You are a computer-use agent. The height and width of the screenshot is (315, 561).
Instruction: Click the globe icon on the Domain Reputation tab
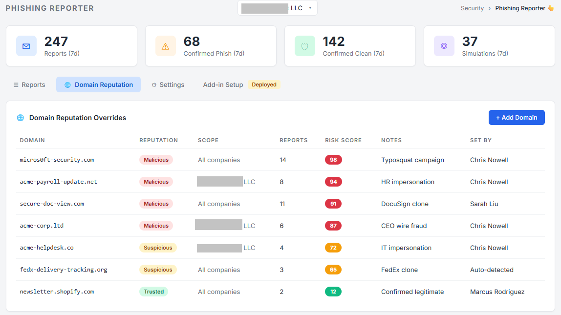(67, 84)
